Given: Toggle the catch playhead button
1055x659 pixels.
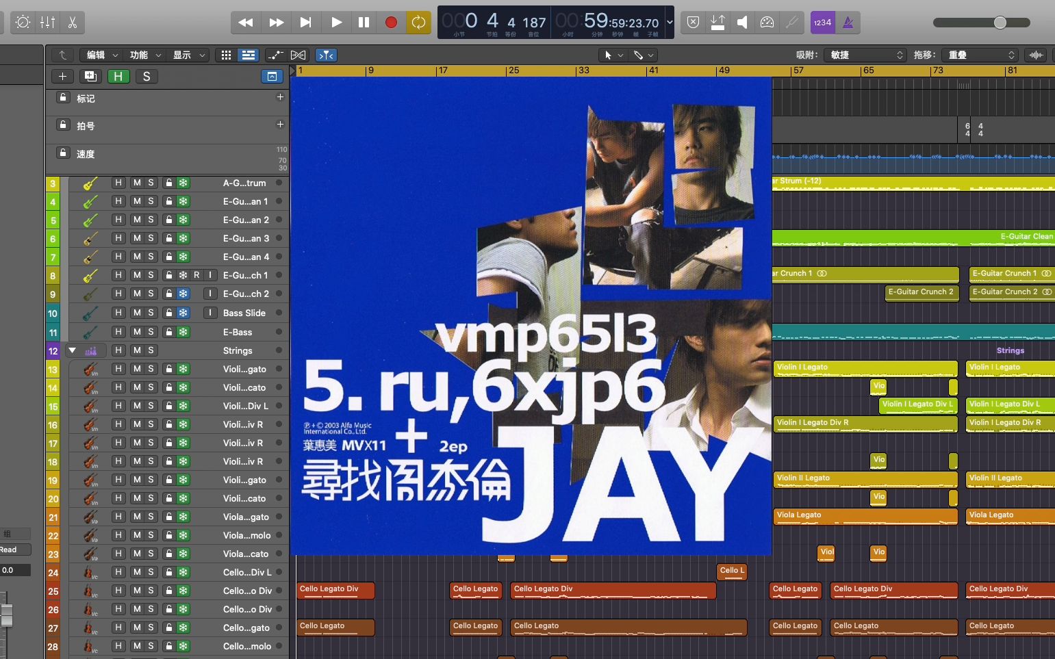Looking at the screenshot, I should tap(326, 55).
